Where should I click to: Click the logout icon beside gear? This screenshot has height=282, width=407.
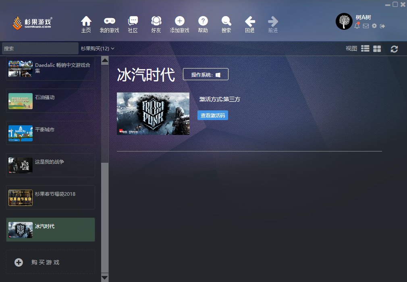pyautogui.click(x=382, y=26)
